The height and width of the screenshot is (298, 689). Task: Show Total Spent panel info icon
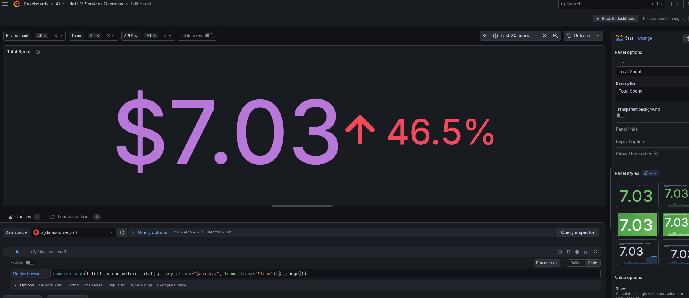[38, 52]
